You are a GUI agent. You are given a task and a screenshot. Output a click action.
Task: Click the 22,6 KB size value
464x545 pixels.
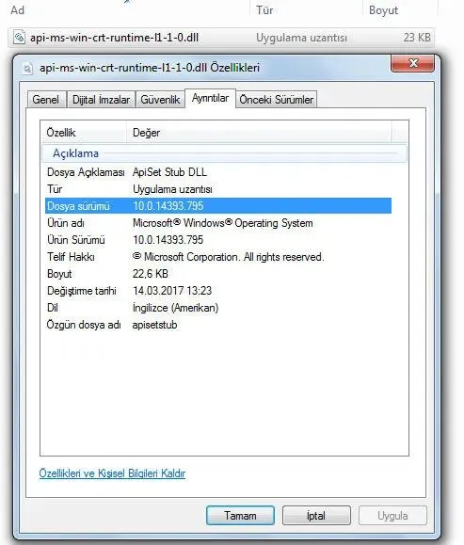pos(151,274)
